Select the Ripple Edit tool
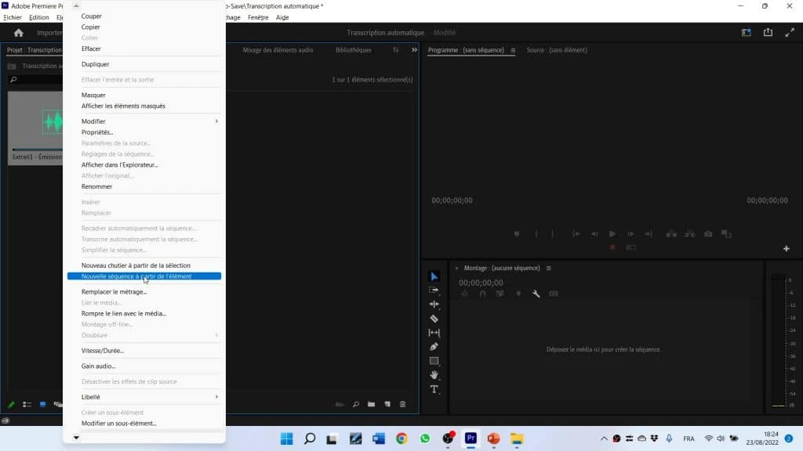Image resolution: width=803 pixels, height=451 pixels. (434, 305)
